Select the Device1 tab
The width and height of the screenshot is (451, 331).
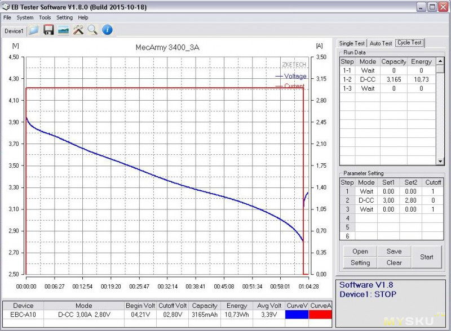pyautogui.click(x=14, y=31)
